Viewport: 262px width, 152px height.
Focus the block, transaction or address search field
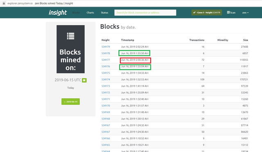pyautogui.click(x=145, y=13)
